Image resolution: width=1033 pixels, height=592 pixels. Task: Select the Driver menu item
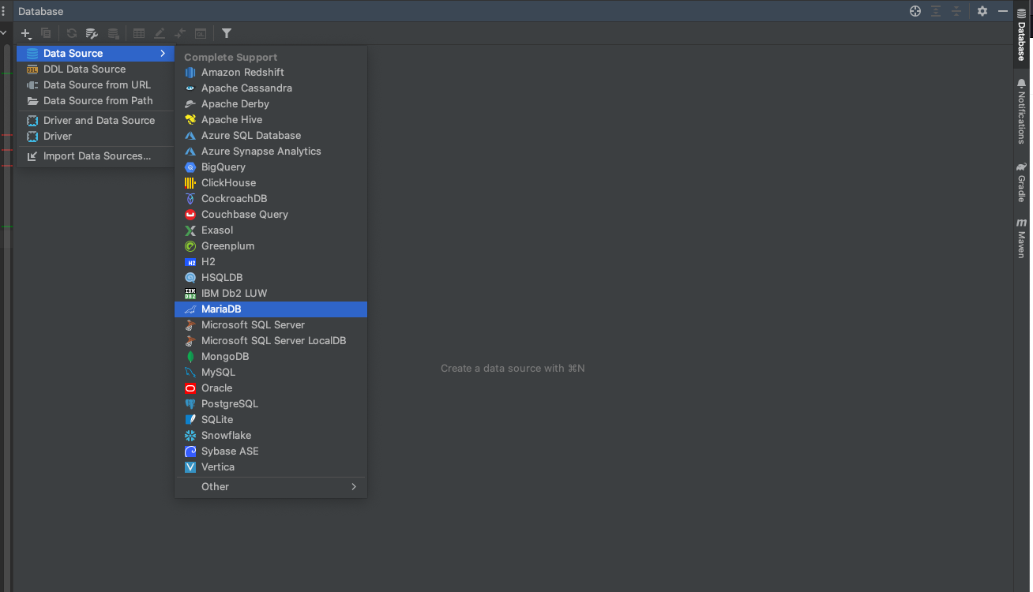pyautogui.click(x=96, y=137)
